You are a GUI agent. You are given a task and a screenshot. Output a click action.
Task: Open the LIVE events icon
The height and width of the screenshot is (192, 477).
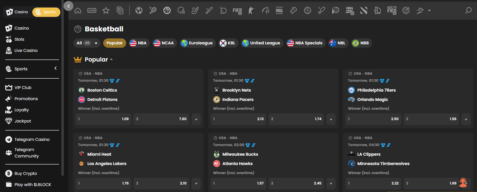point(92,10)
